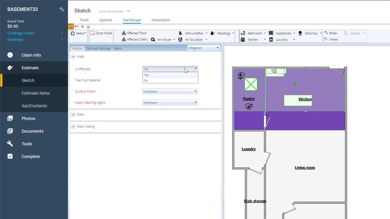Toggle Zone Mode in the toolbar

[101, 33]
